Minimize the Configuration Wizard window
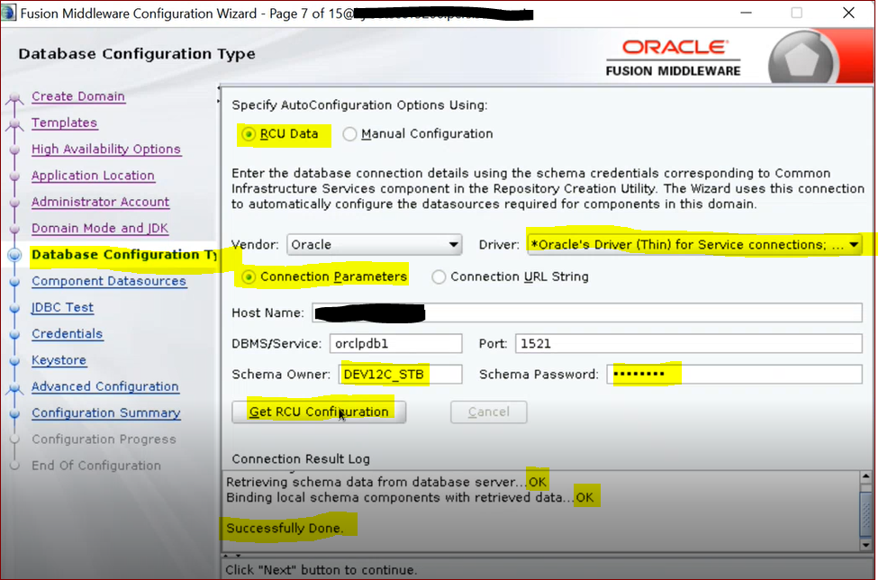Image resolution: width=879 pixels, height=580 pixels. pos(746,13)
